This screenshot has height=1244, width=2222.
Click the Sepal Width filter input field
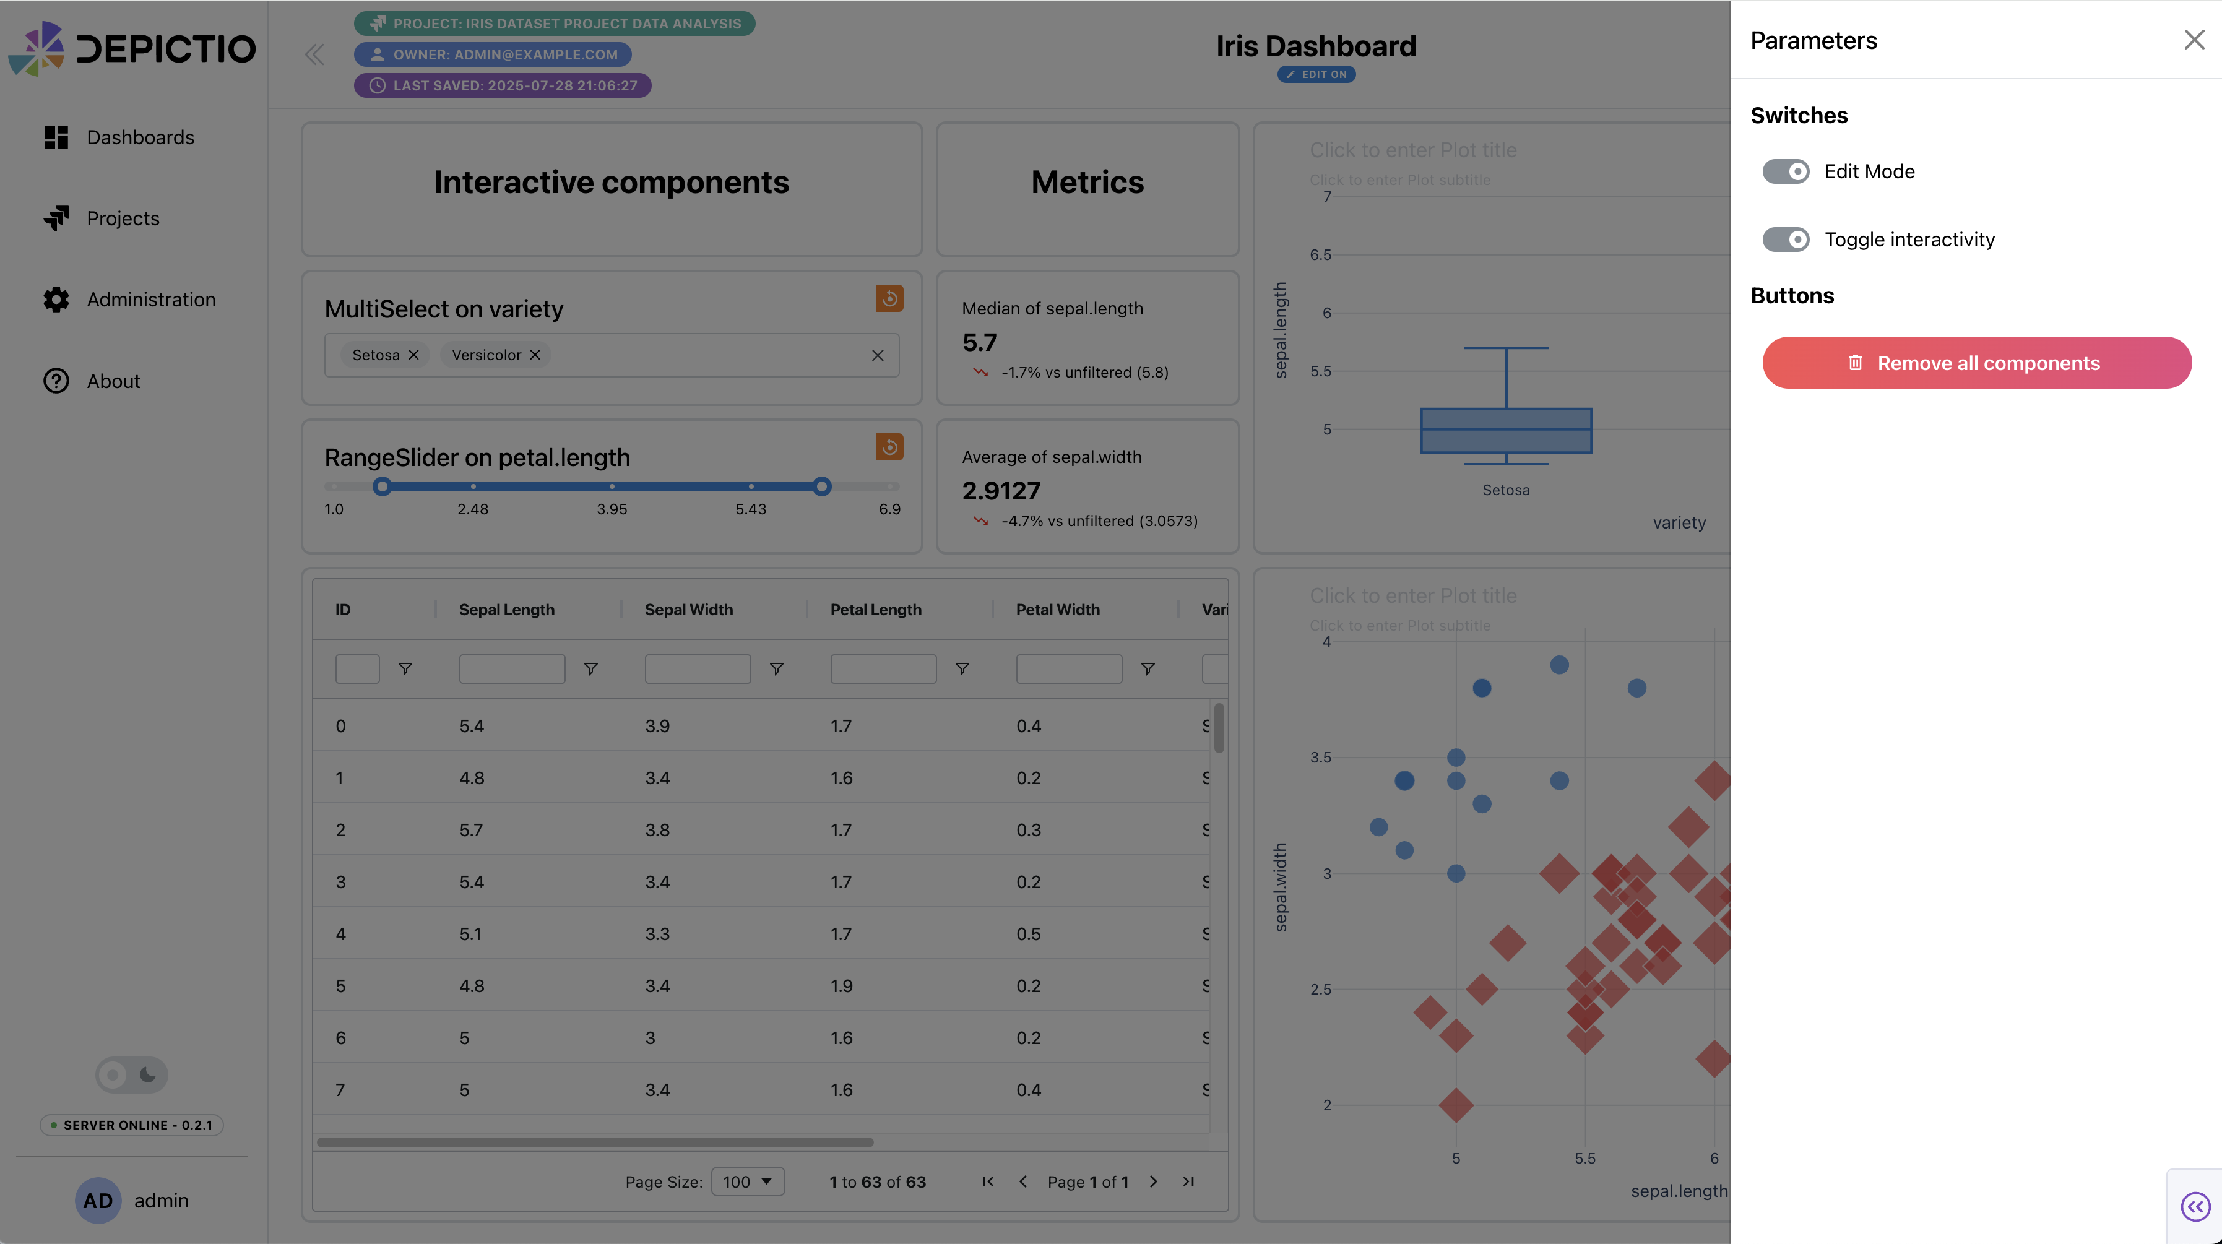tap(696, 668)
